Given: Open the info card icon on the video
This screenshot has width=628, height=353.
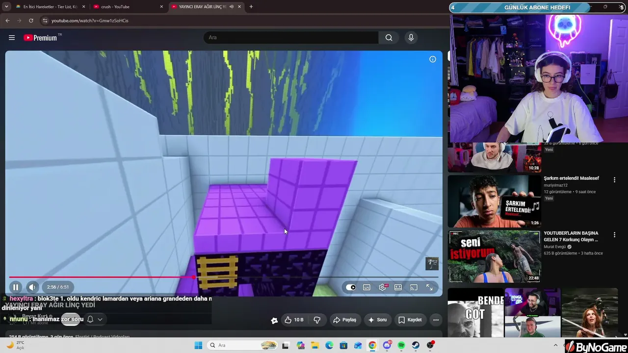Looking at the screenshot, I should [433, 59].
